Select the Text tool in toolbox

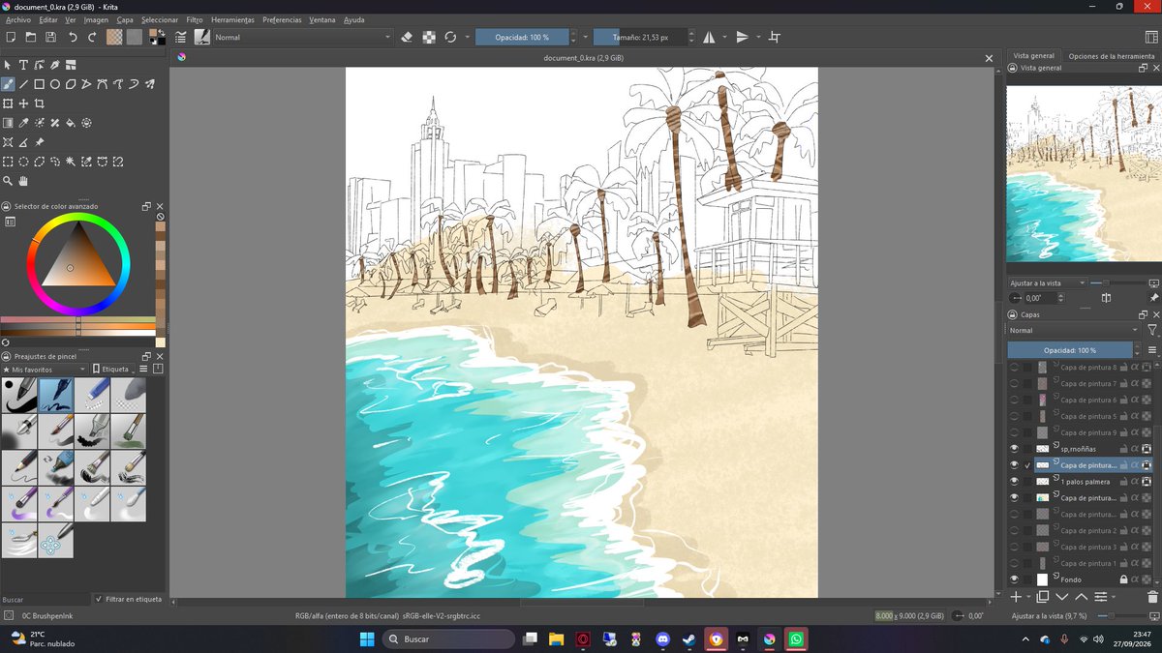(23, 65)
